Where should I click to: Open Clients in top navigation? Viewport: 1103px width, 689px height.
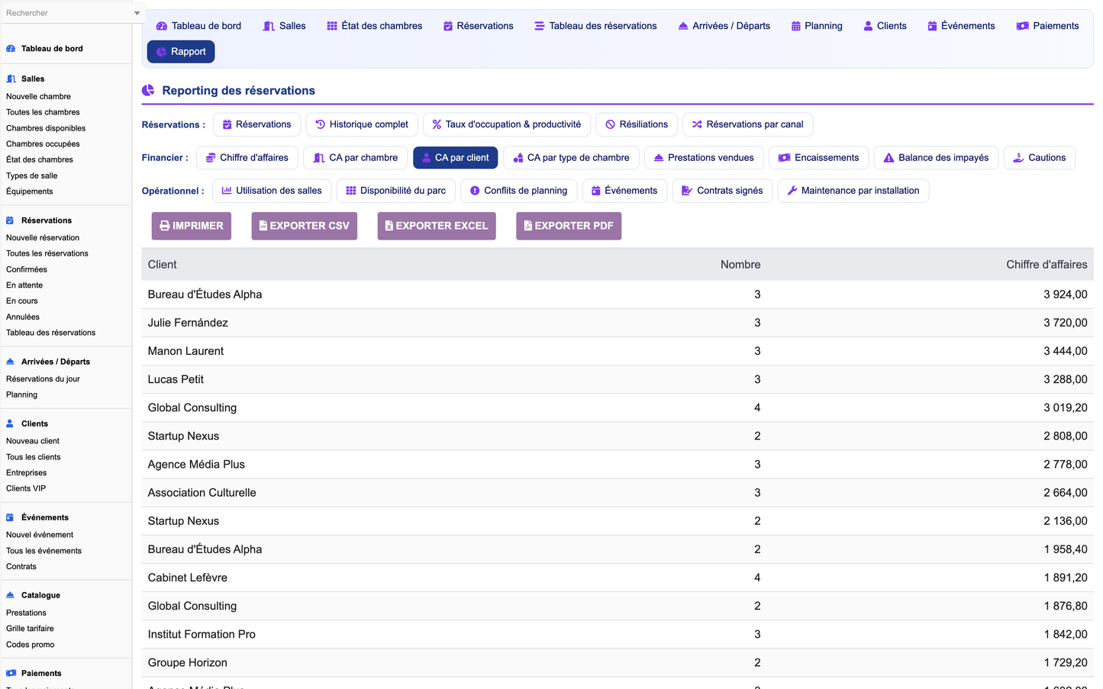coord(885,26)
